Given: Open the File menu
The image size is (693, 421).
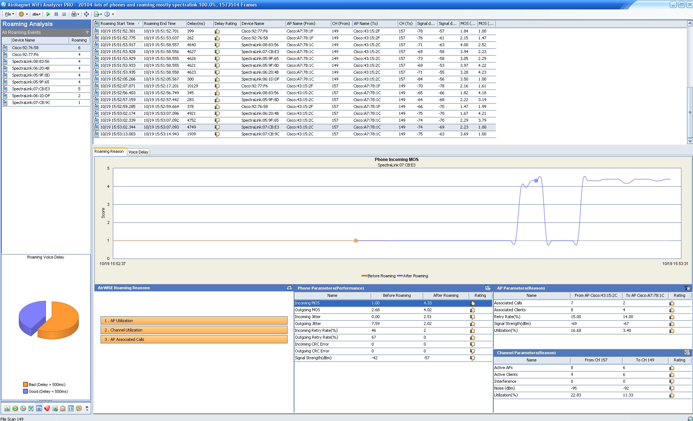Looking at the screenshot, I should point(9,14).
